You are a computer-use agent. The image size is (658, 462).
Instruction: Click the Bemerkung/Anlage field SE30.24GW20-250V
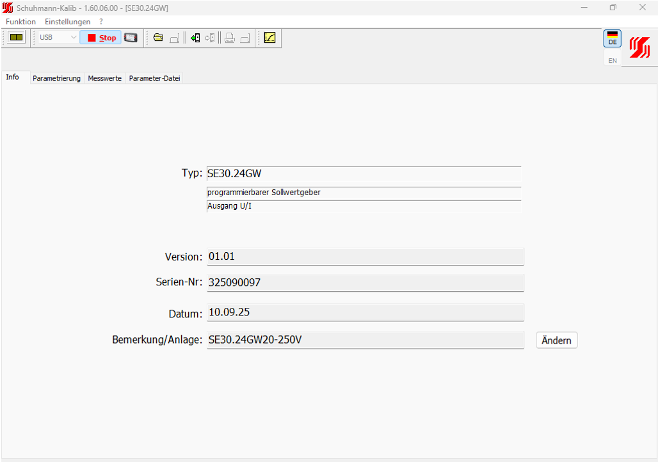point(365,340)
